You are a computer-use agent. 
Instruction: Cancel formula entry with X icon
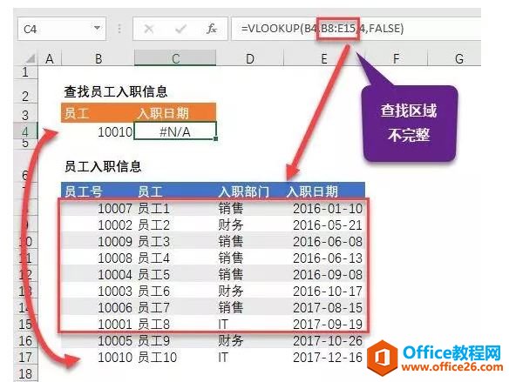(149, 30)
